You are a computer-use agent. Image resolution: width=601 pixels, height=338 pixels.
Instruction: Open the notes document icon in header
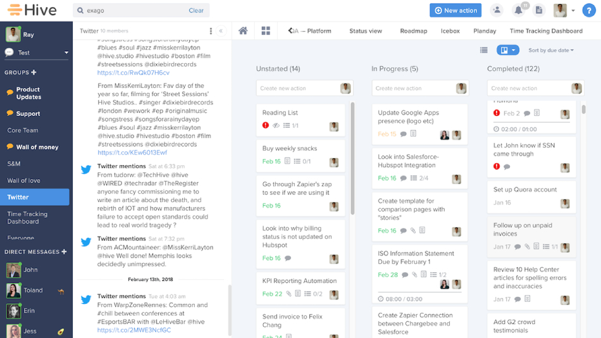tap(539, 10)
